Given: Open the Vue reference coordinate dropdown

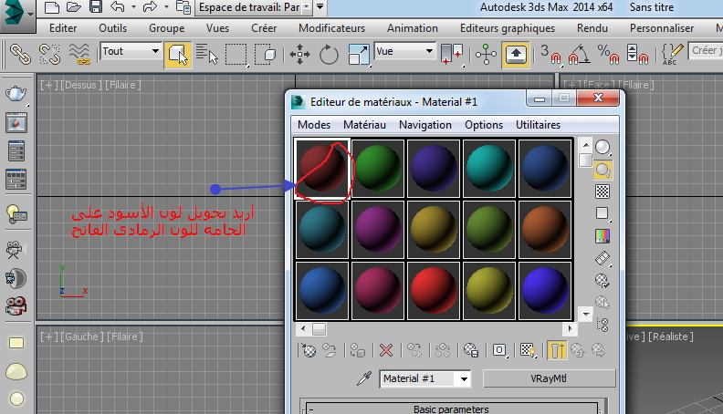Looking at the screenshot, I should 404,51.
